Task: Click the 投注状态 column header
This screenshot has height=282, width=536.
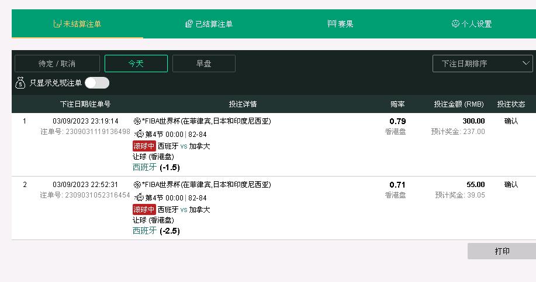Action: (x=511, y=104)
